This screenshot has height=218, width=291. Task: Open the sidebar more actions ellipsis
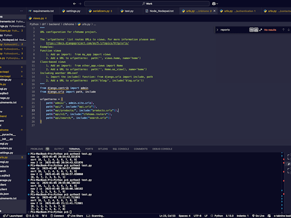coord(21,11)
